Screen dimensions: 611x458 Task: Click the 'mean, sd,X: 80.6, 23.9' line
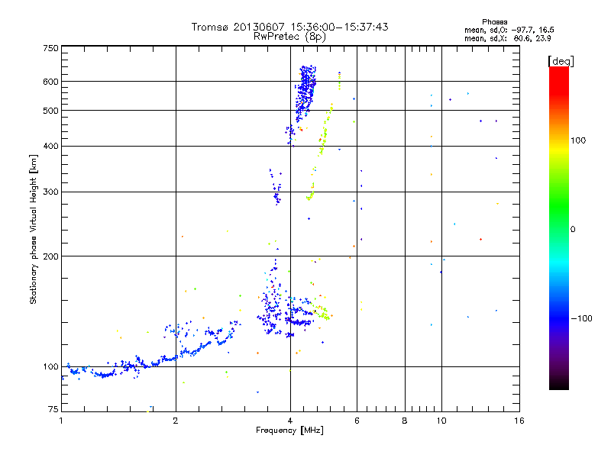508,38
